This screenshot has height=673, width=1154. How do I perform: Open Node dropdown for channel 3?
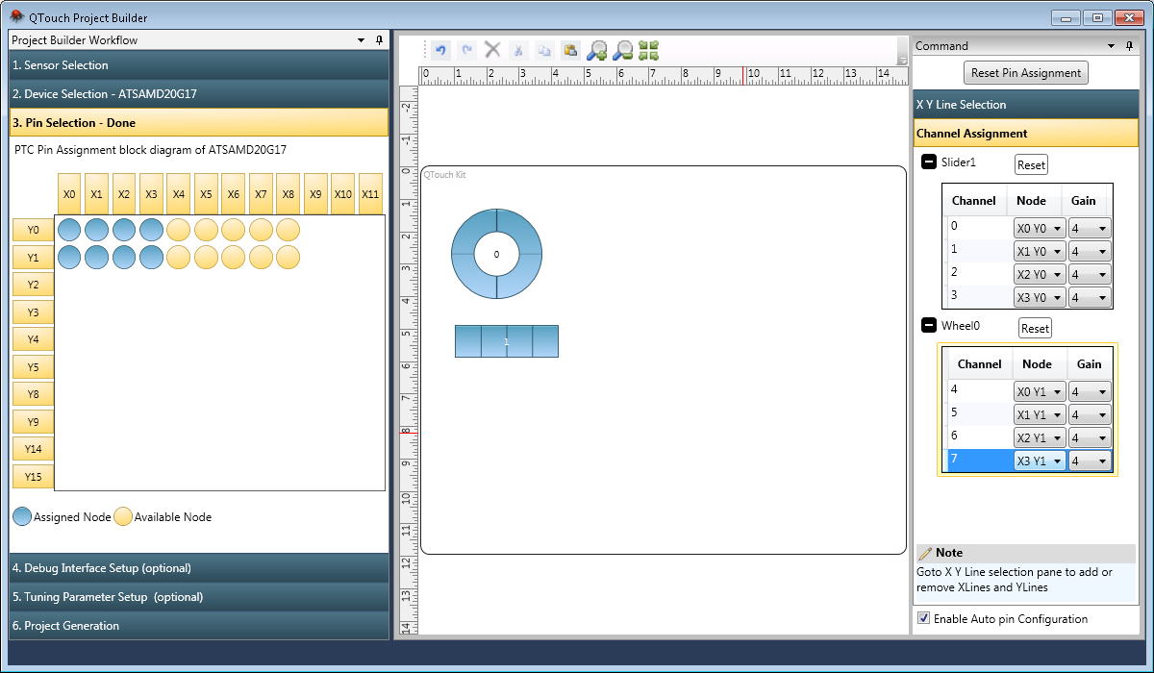(1040, 297)
